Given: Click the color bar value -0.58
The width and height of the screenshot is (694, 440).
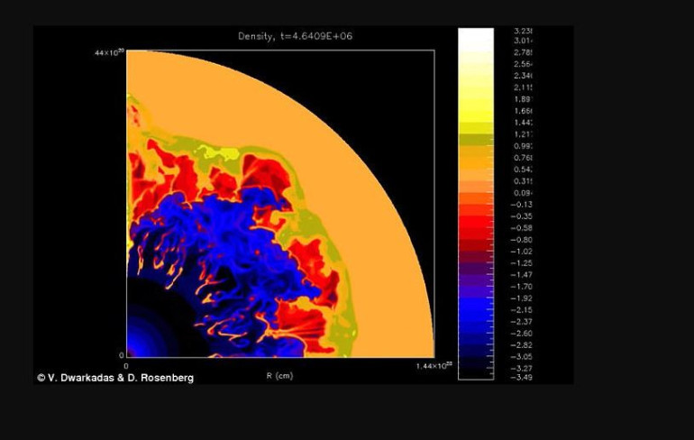Looking at the screenshot, I should coord(521,228).
